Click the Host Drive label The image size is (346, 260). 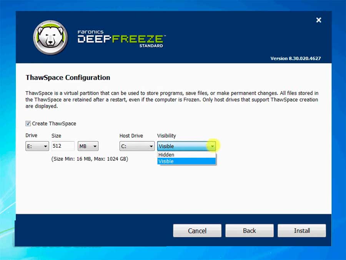pyautogui.click(x=131, y=136)
